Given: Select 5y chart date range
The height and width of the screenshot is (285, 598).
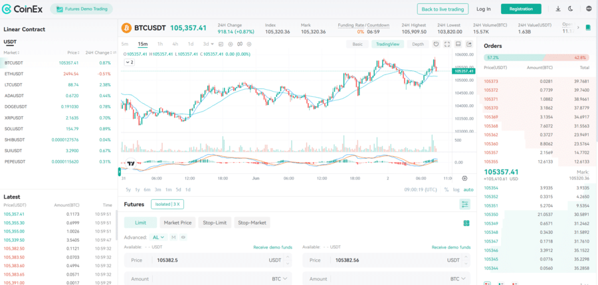Looking at the screenshot, I should [128, 189].
